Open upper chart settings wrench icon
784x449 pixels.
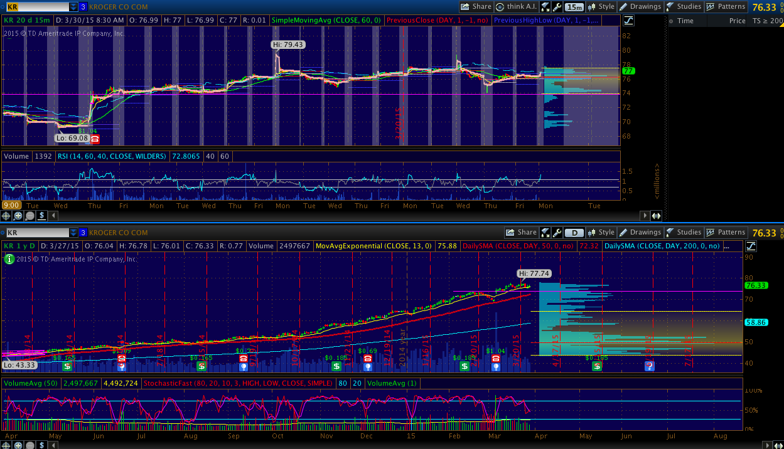(556, 7)
